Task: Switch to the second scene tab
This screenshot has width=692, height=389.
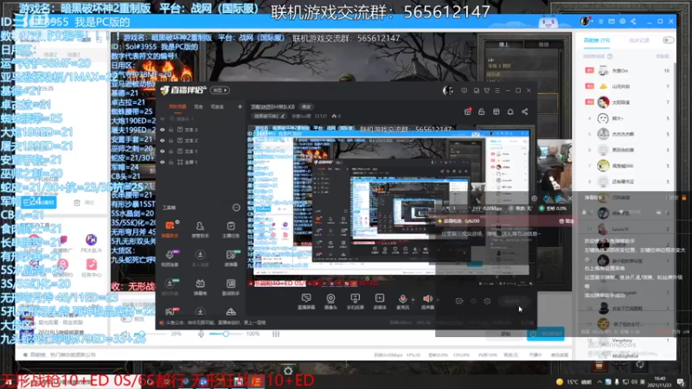Action: [x=199, y=106]
